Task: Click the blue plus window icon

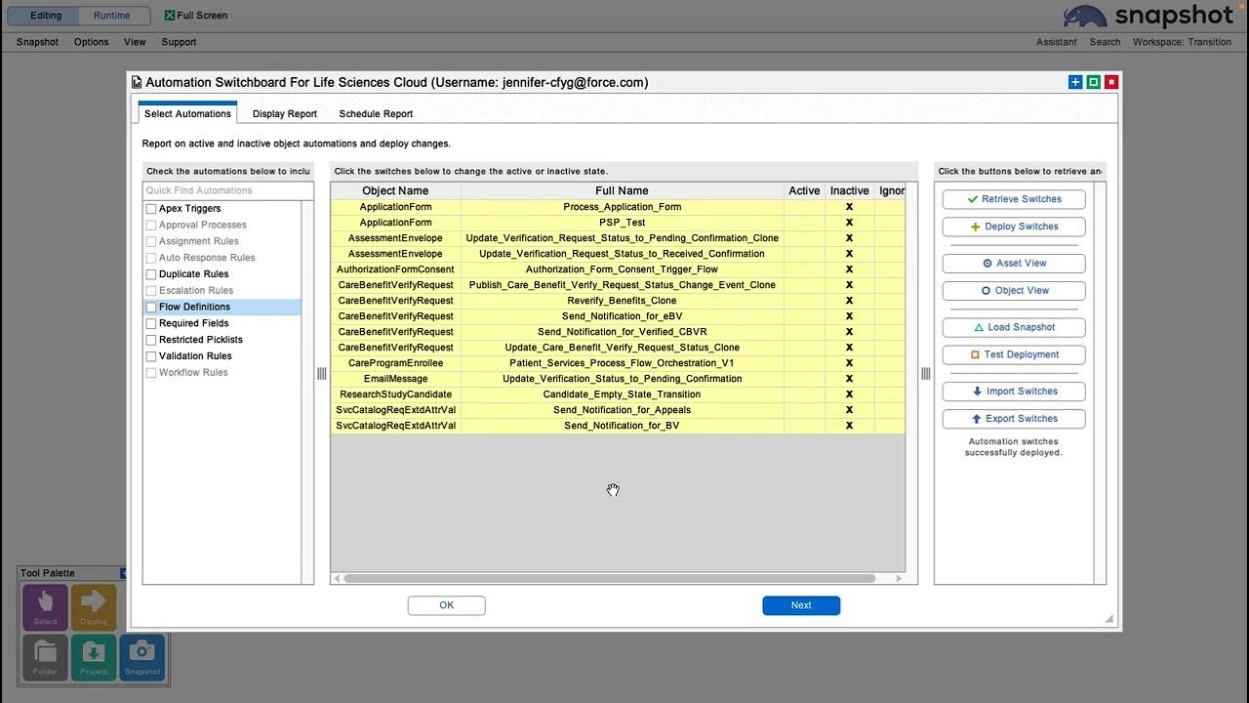Action: point(1075,82)
